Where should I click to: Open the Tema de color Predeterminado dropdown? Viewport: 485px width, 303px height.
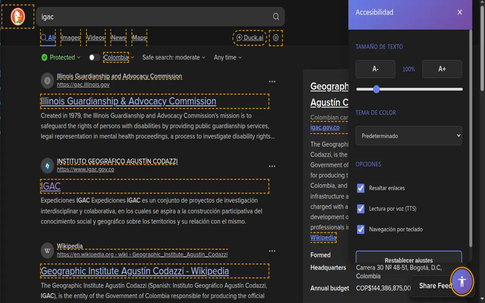click(408, 136)
